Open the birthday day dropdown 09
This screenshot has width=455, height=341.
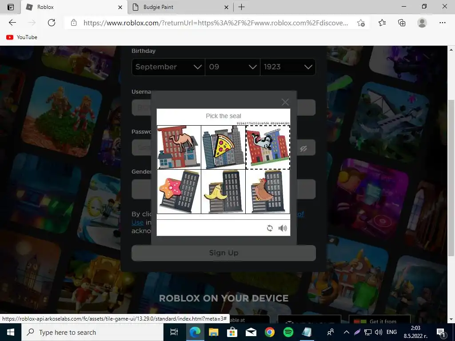[x=232, y=67]
